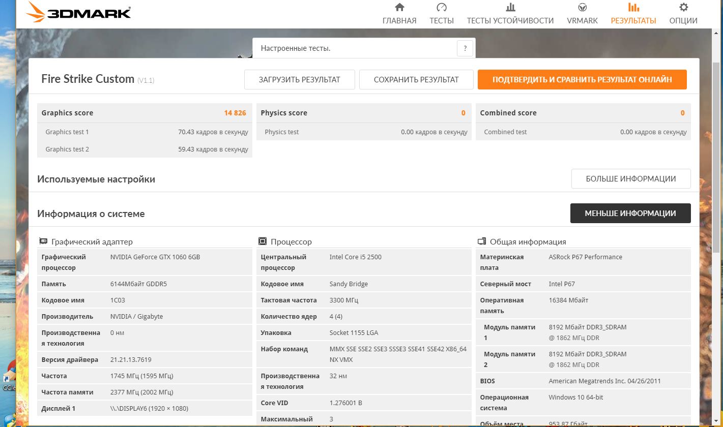
Task: Click the processor section icon
Action: click(x=263, y=241)
